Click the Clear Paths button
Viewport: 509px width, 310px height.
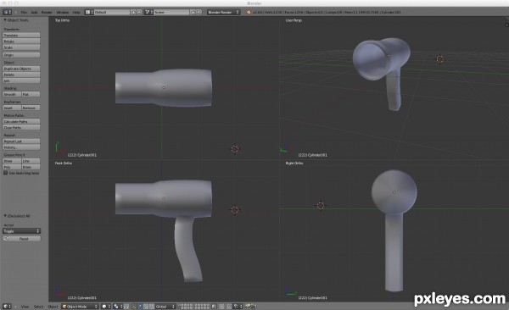(21, 128)
